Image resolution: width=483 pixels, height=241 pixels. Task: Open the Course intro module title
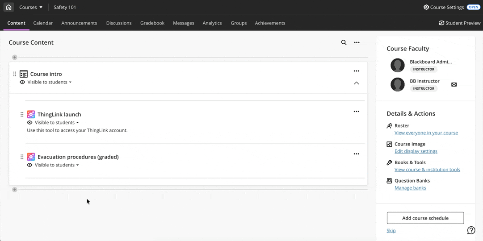coord(46,74)
